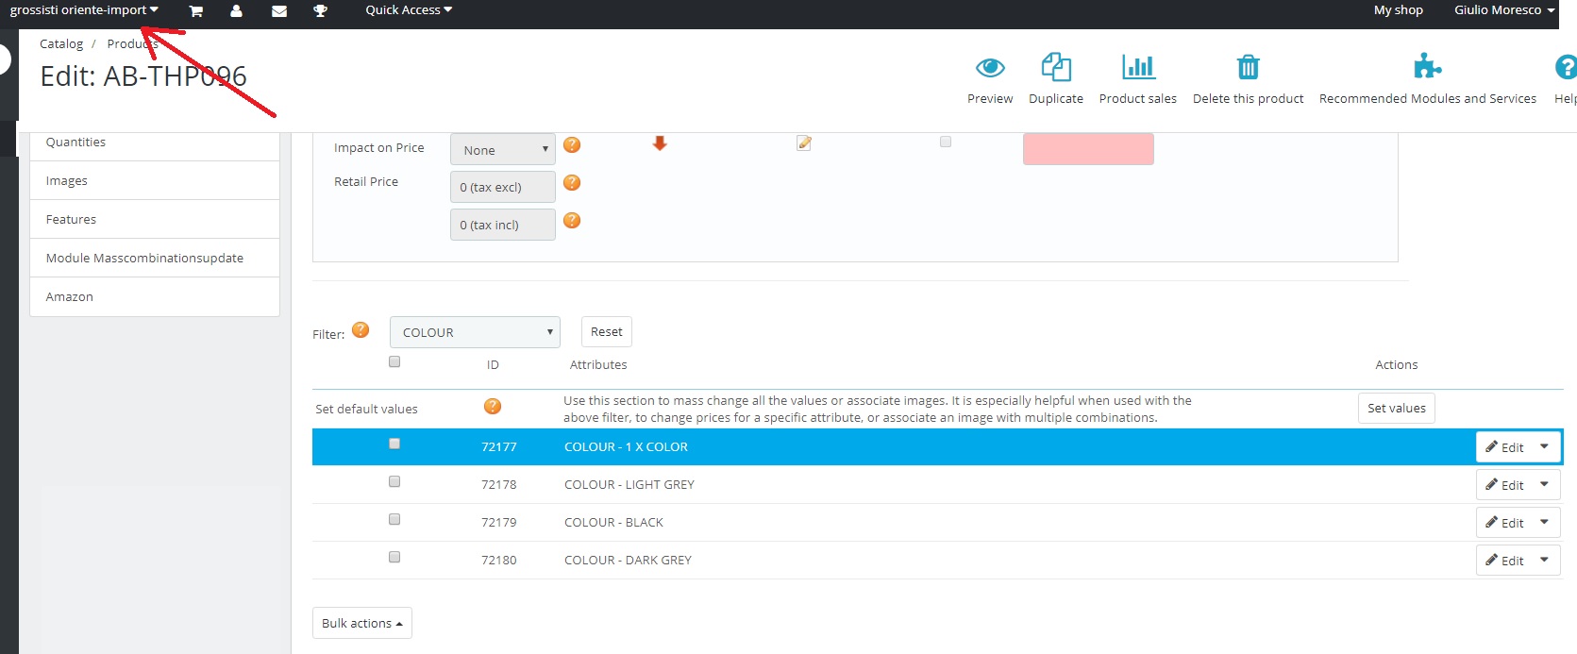Open the grossisti oriente-import shop dropdown
This screenshot has width=1577, height=654.
click(x=84, y=10)
